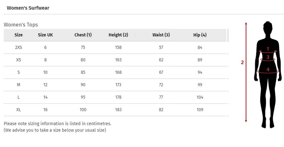Click the bottom arrowhead of height line
The width and height of the screenshot is (284, 147).
click(x=246, y=121)
